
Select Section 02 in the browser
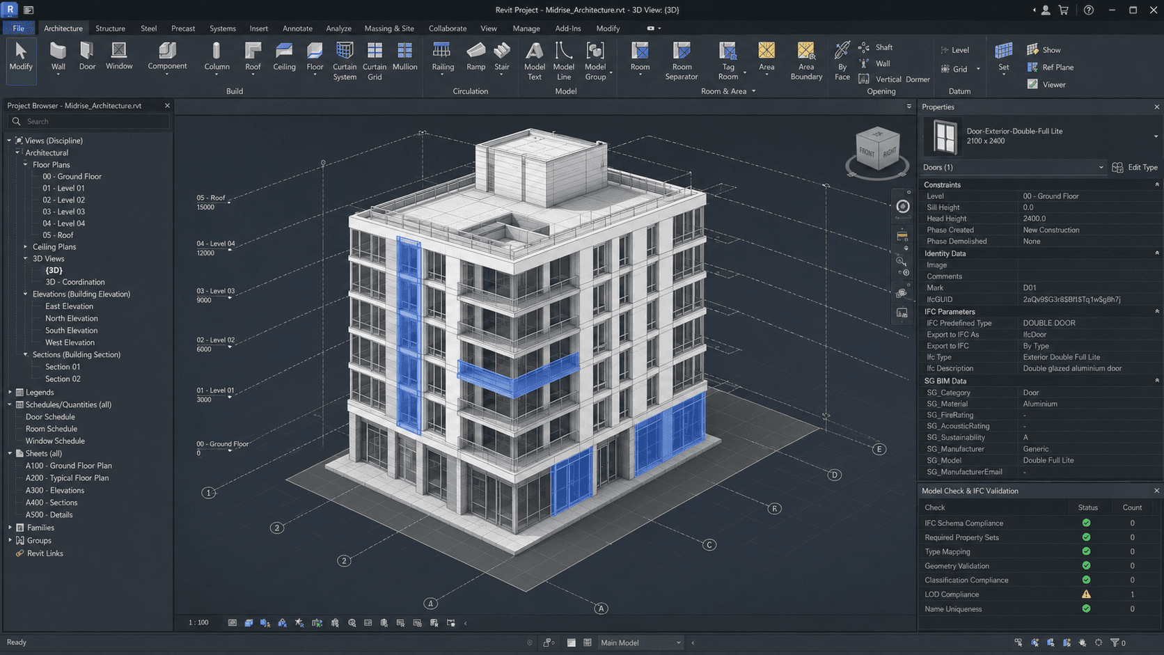click(63, 379)
